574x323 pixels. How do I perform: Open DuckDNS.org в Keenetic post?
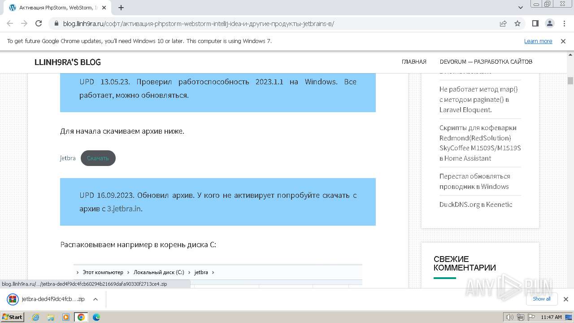click(476, 205)
